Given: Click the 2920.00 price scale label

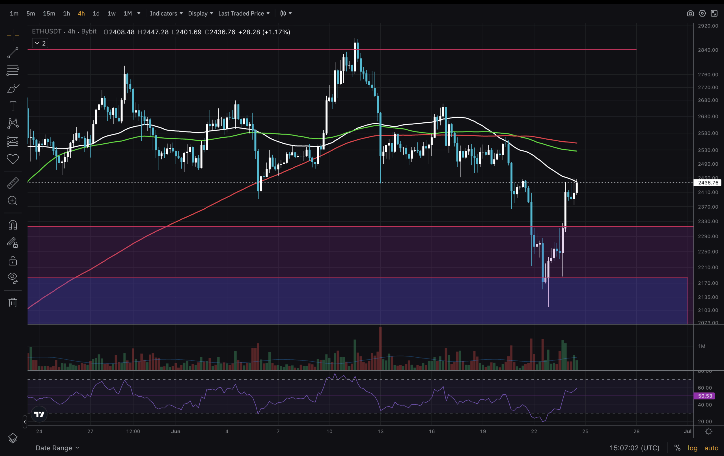Looking at the screenshot, I should pyautogui.click(x=708, y=26).
